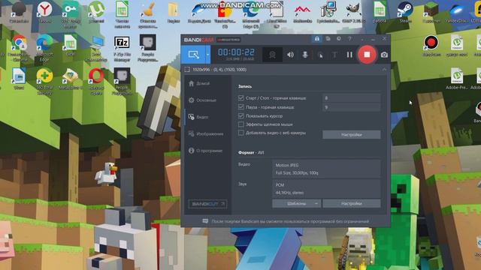Open the Word document desktop icon
The image size is (481, 270).
[19, 79]
